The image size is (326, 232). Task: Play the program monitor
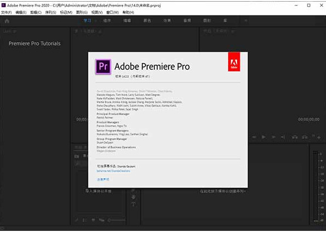pyautogui.click(x=263, y=137)
